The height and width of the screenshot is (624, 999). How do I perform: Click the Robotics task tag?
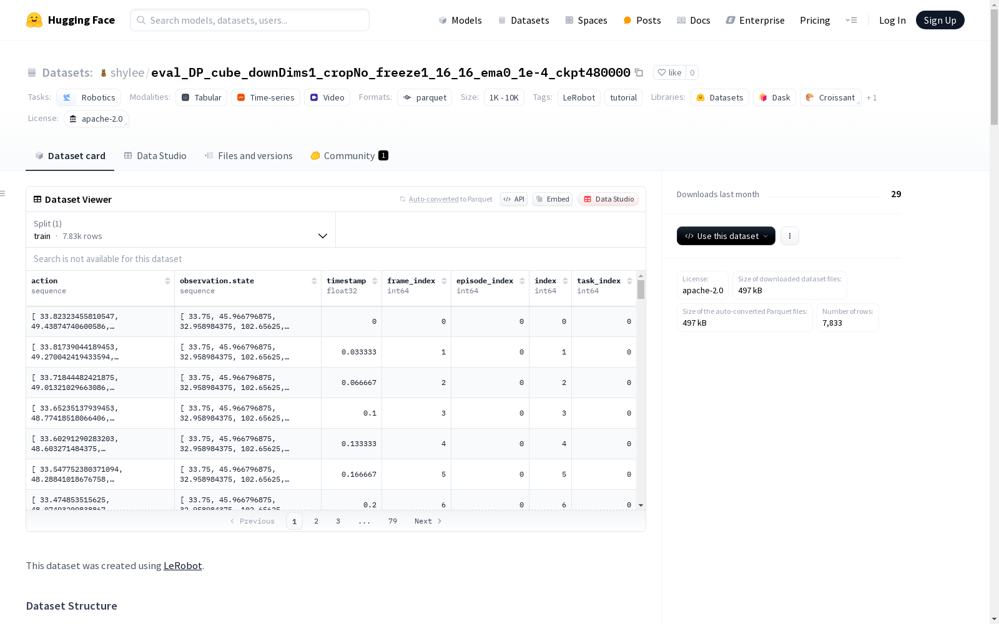(x=89, y=97)
